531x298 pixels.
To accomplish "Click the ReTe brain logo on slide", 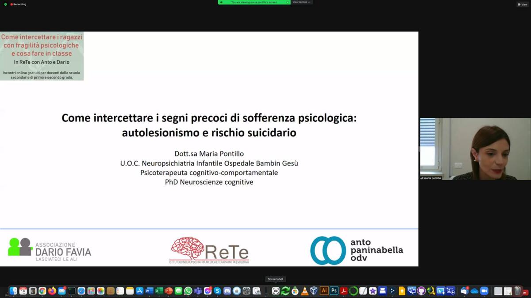I will coord(209,250).
